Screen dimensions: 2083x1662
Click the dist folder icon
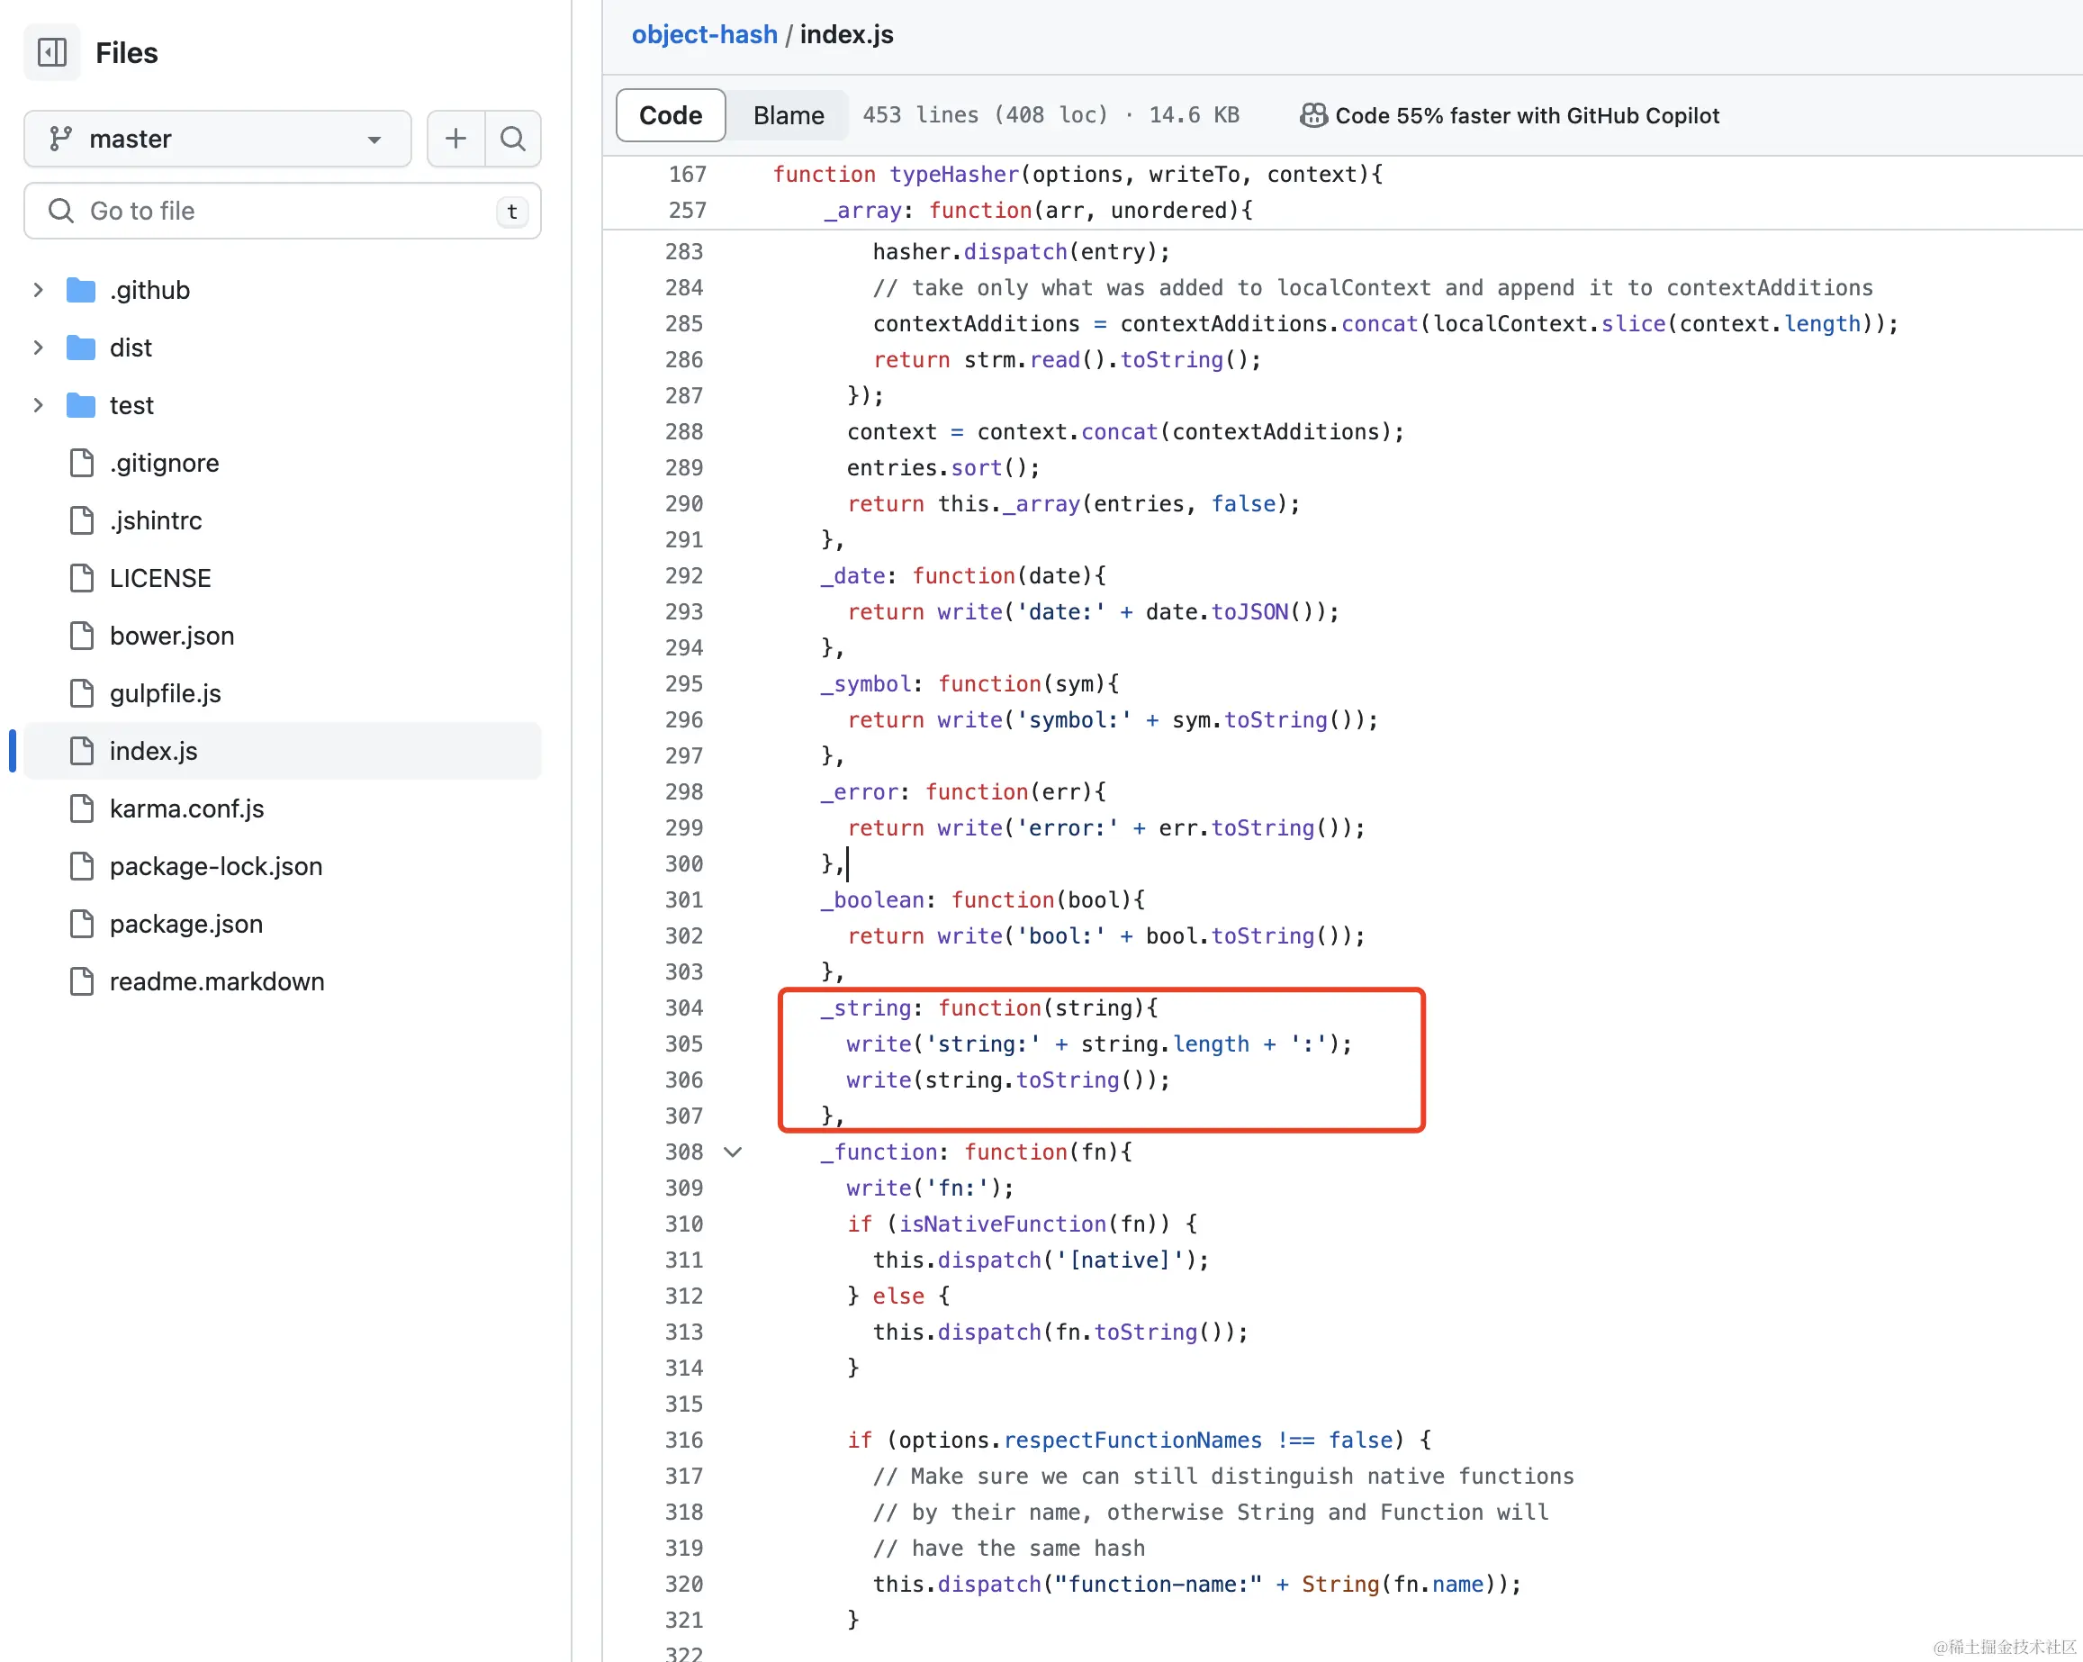pos(81,348)
